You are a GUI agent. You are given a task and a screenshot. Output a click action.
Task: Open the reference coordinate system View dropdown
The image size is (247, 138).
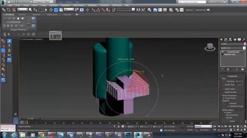69,9
